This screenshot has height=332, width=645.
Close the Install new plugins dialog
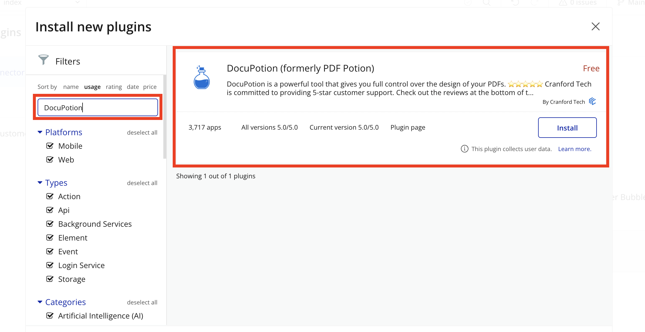(x=595, y=26)
